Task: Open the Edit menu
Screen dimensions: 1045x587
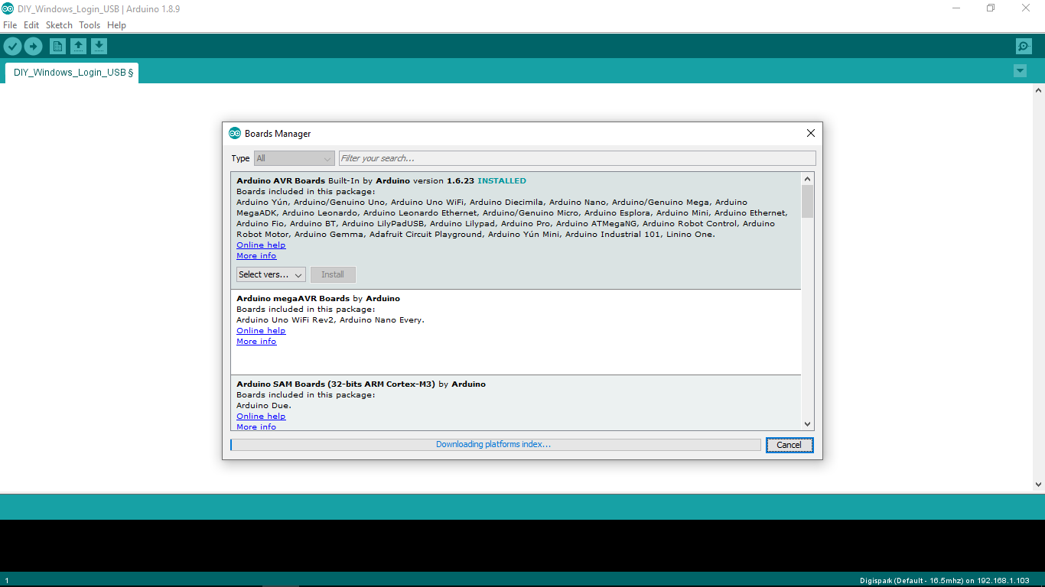Action: coord(31,25)
